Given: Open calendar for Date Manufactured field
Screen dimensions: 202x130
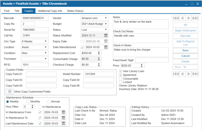Looking at the screenshot, I should click(x=106, y=47).
